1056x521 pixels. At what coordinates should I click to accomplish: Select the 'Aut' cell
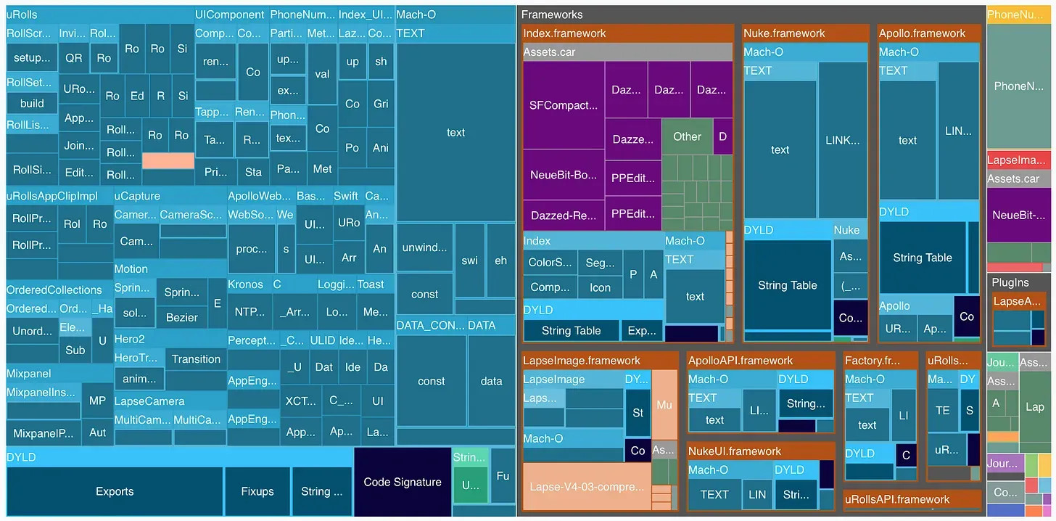[97, 432]
